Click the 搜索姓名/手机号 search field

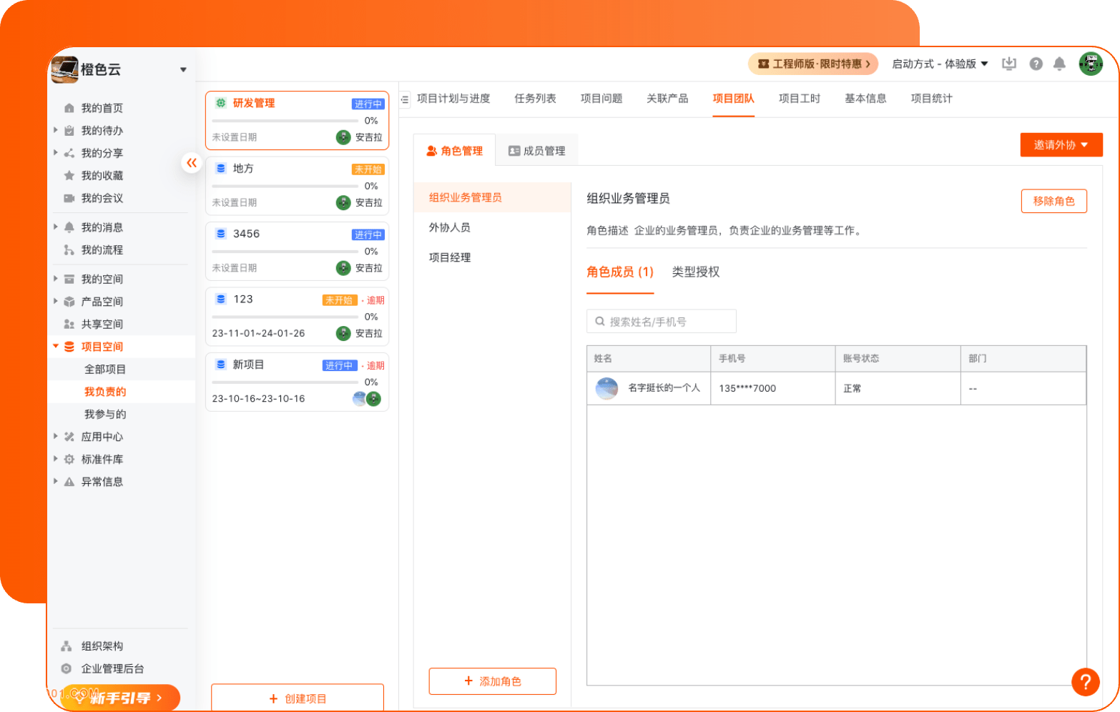coord(662,322)
